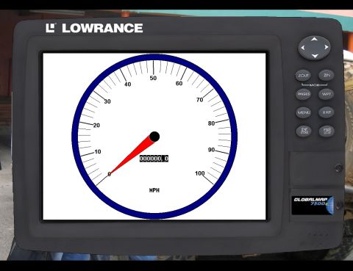Click the MPH unit label
The width and height of the screenshot is (353, 271).
(x=154, y=190)
